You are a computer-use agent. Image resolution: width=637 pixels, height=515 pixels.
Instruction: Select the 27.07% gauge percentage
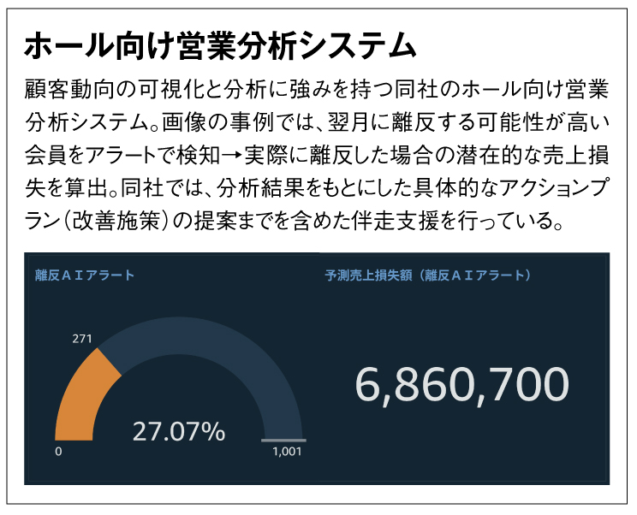click(179, 432)
